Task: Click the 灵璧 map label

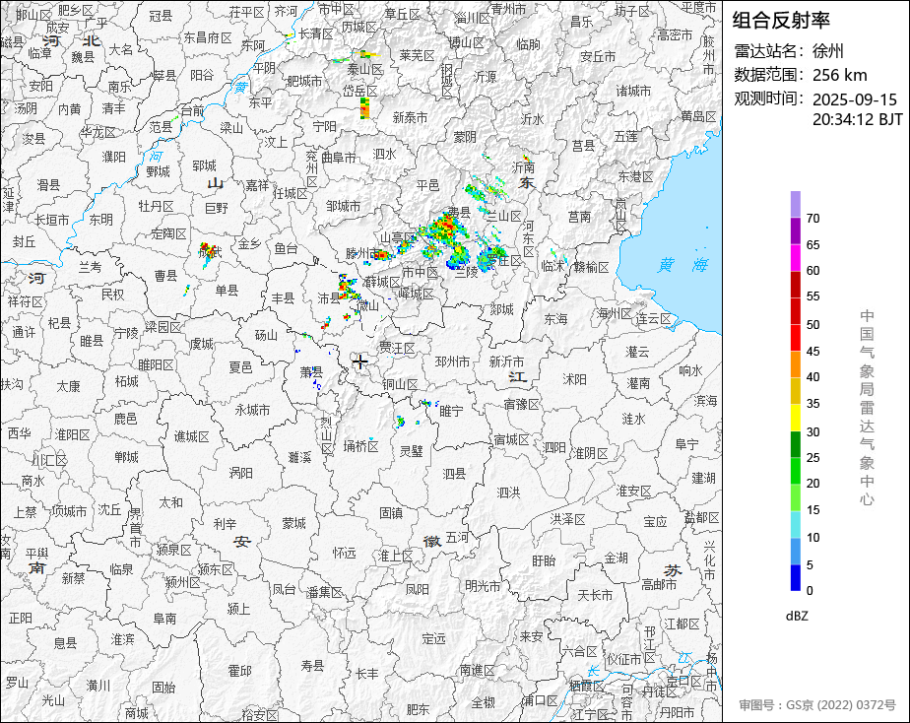Action: [x=411, y=451]
